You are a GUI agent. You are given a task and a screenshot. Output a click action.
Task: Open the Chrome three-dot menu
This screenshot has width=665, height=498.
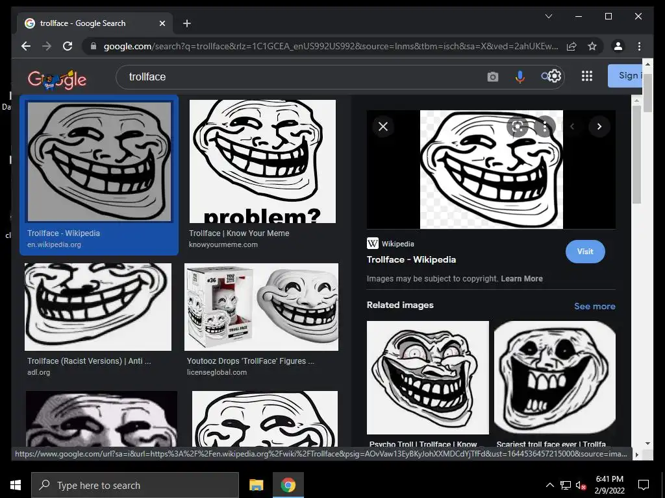click(x=639, y=46)
